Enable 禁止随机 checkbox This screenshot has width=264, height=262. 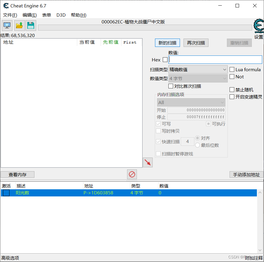pyautogui.click(x=232, y=90)
